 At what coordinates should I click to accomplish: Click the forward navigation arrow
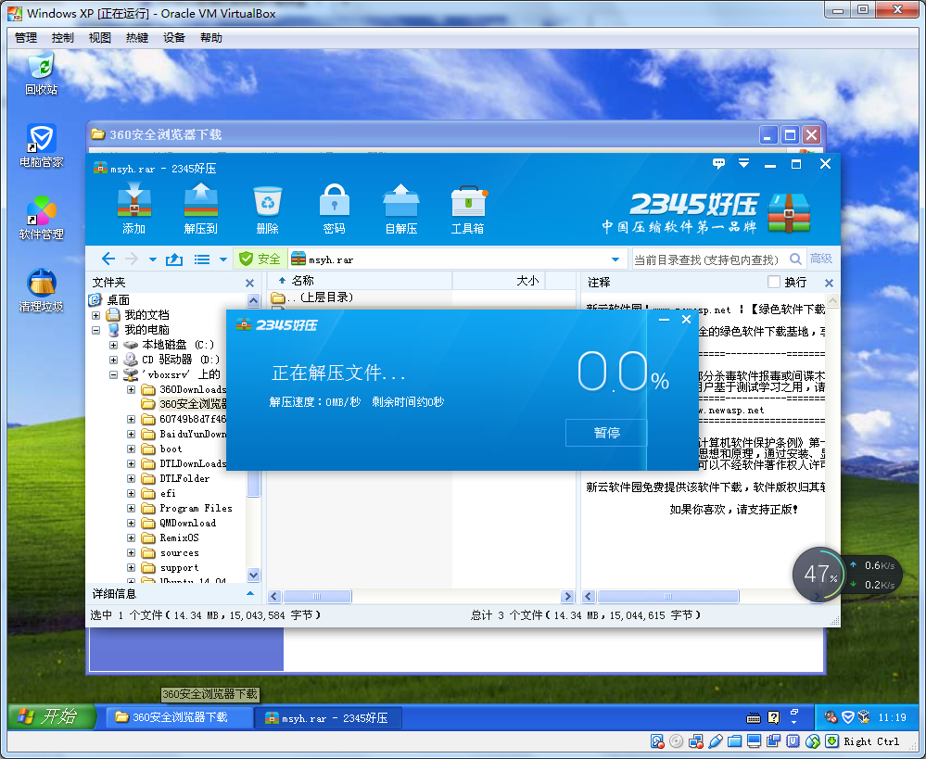(131, 259)
